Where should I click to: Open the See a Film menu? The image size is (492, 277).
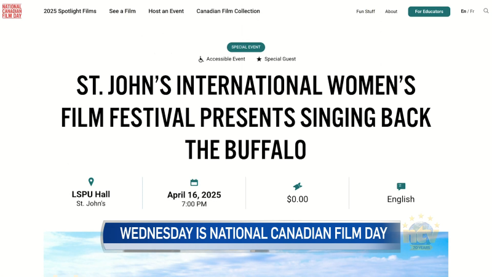pos(122,11)
